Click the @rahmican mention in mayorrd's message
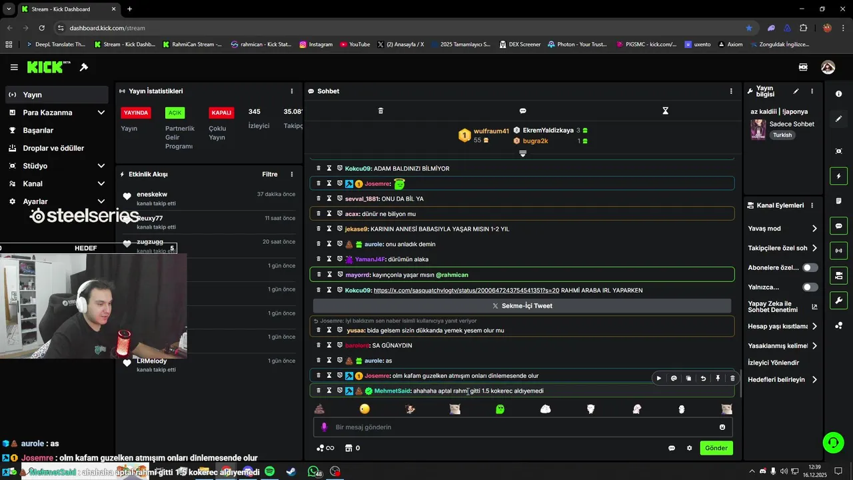 tap(452, 275)
